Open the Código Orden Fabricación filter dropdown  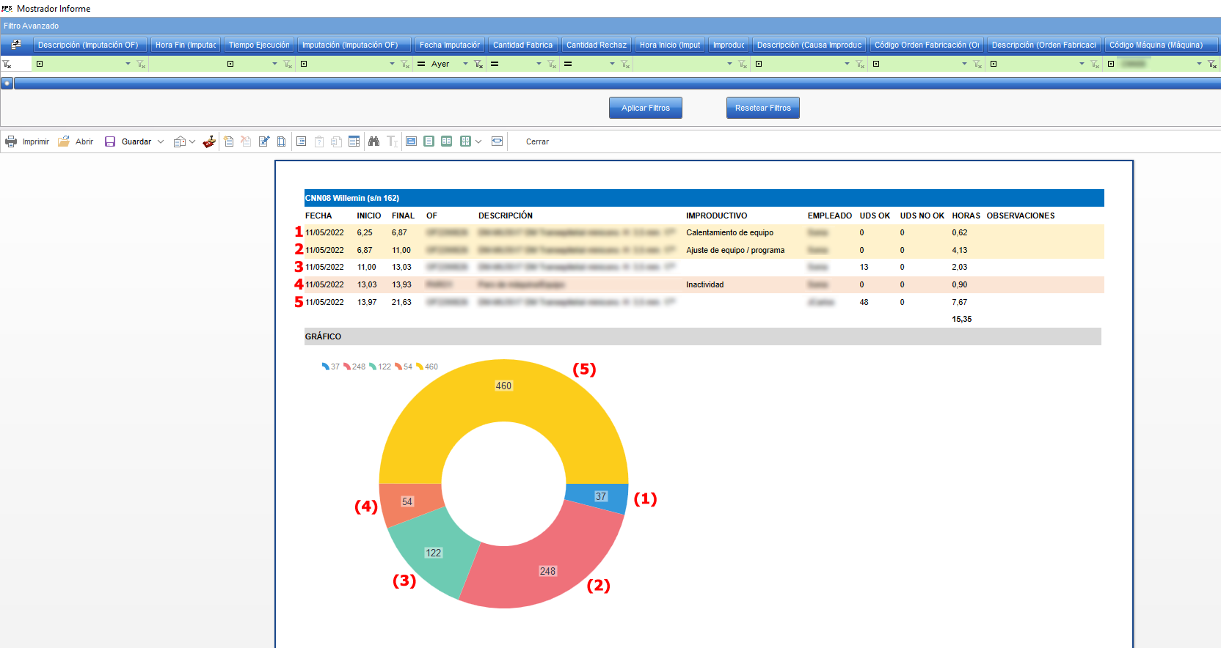tap(964, 64)
